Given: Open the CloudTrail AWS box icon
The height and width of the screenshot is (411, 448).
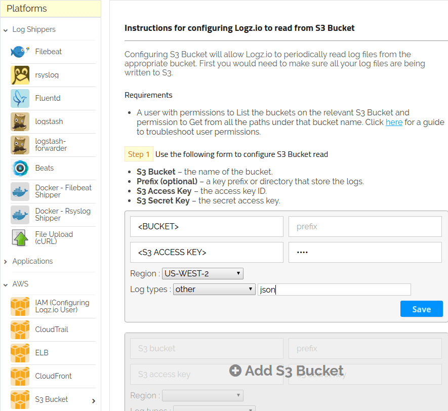Looking at the screenshot, I should coord(20,330).
